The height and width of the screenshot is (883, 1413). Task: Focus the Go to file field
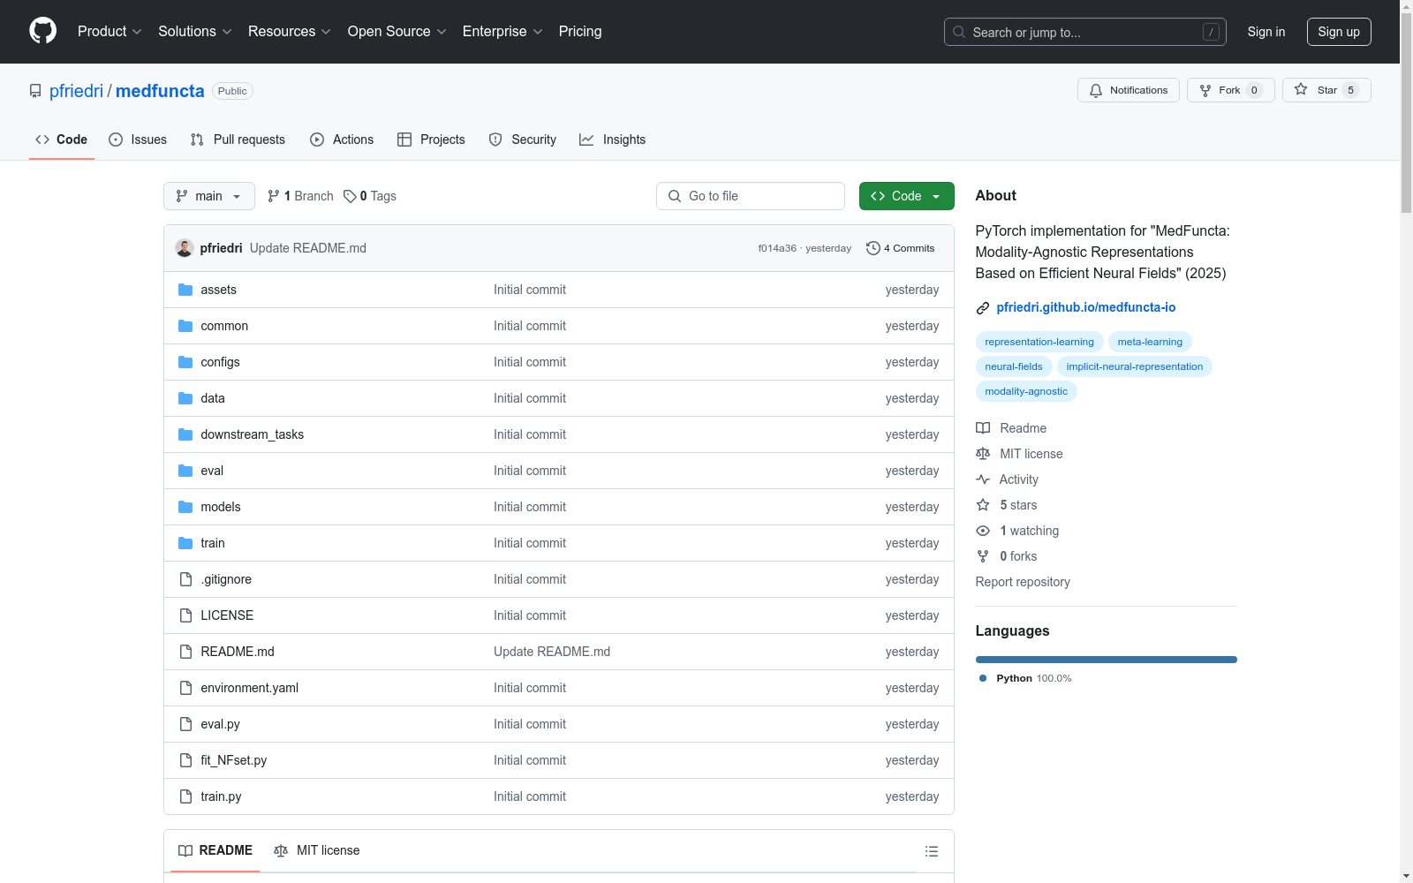coord(751,196)
